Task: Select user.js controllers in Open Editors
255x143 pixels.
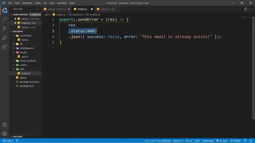Action: (x=25, y=19)
